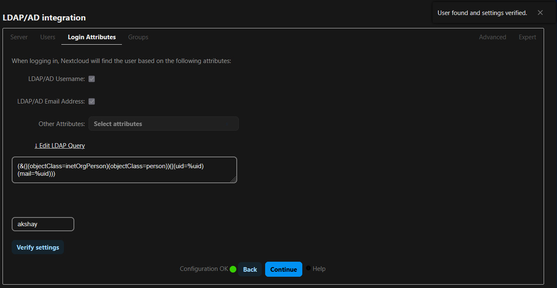Dismiss the 'User found and settings verified' notification

[x=540, y=13]
